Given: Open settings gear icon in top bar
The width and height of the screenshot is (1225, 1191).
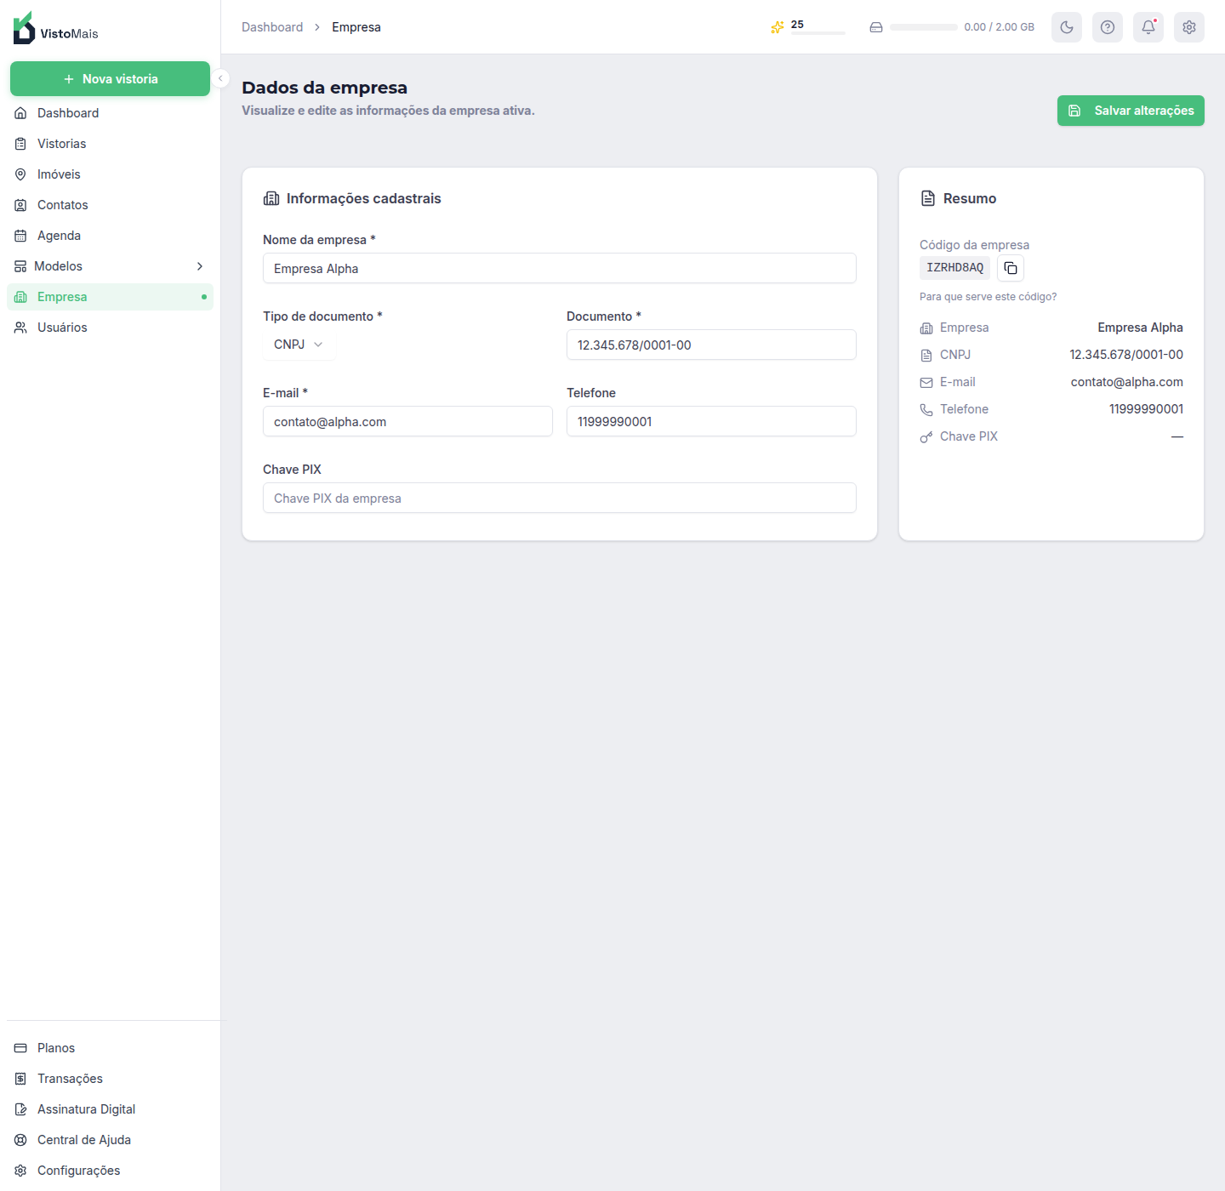Looking at the screenshot, I should [x=1189, y=27].
